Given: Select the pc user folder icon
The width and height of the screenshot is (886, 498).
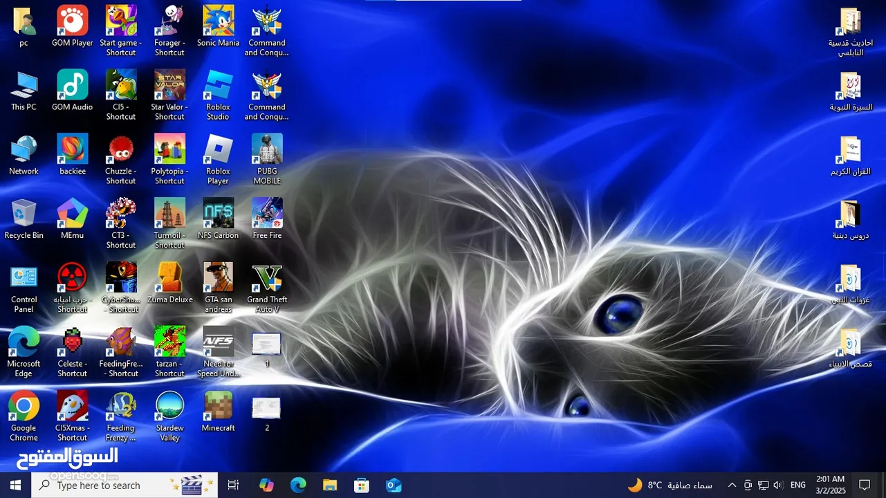Looking at the screenshot, I should pos(24,27).
